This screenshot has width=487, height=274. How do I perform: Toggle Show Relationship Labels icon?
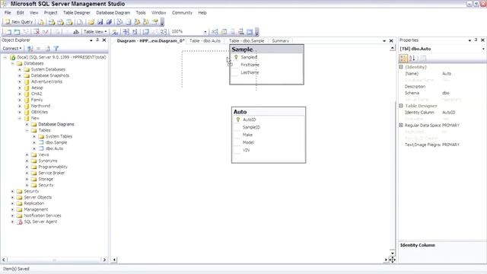pyautogui.click(x=115, y=31)
